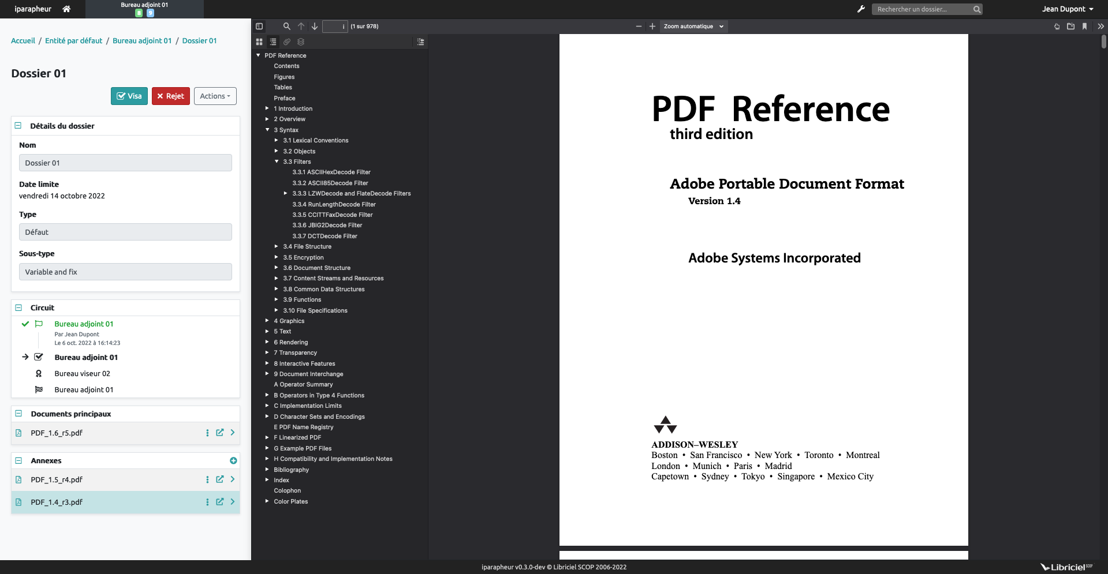Follow the Accueil breadcrumb link
The height and width of the screenshot is (574, 1108).
pos(23,40)
